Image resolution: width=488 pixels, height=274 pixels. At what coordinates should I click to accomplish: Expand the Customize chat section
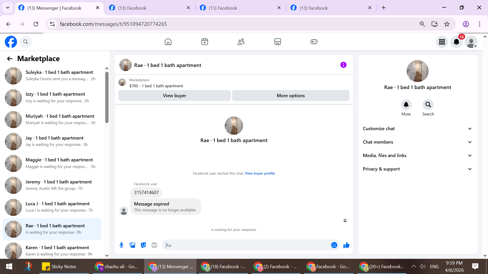click(x=417, y=129)
